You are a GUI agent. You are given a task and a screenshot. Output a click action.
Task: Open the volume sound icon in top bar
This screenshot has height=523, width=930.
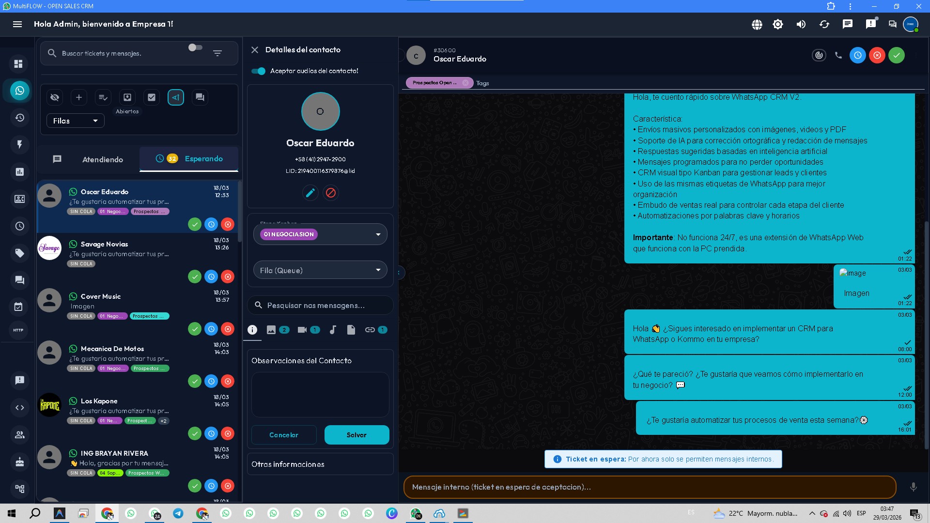pyautogui.click(x=801, y=24)
